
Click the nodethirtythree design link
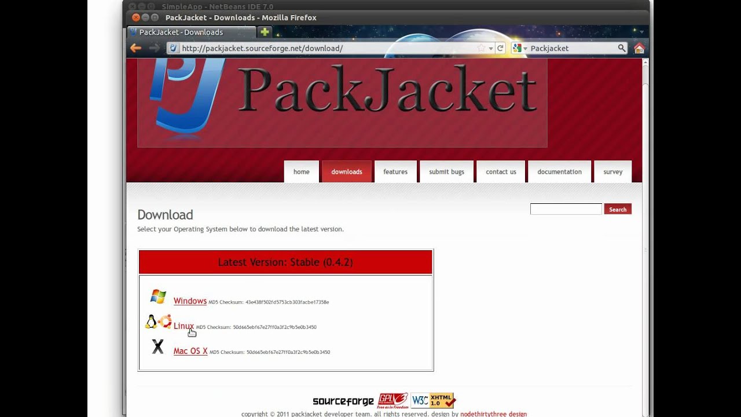pyautogui.click(x=493, y=414)
